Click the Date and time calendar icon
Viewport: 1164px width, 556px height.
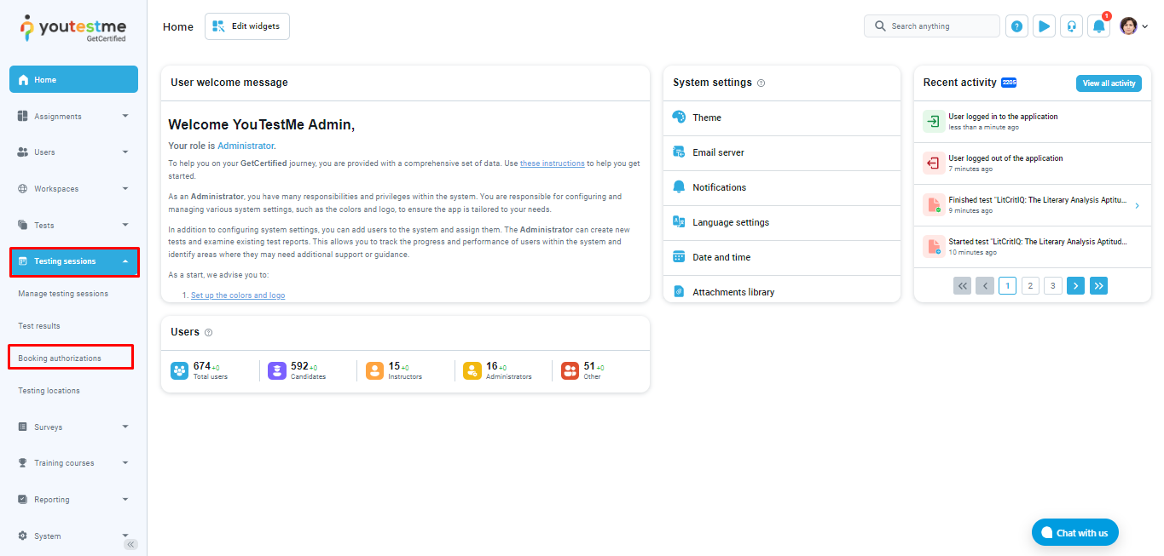[679, 257]
